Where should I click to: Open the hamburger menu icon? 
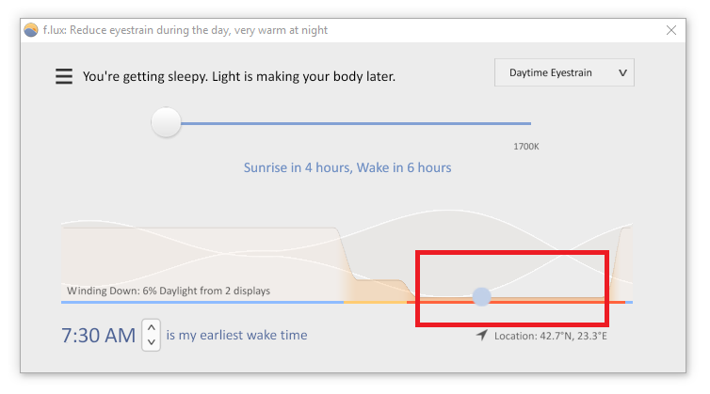tap(64, 76)
